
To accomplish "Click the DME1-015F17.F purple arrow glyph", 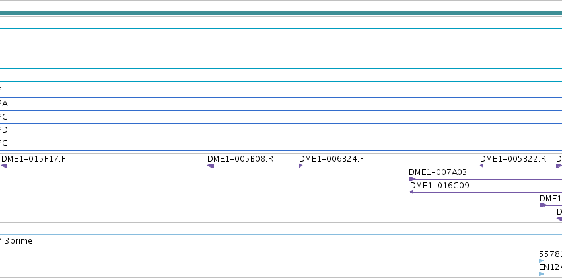I will click(x=5, y=166).
